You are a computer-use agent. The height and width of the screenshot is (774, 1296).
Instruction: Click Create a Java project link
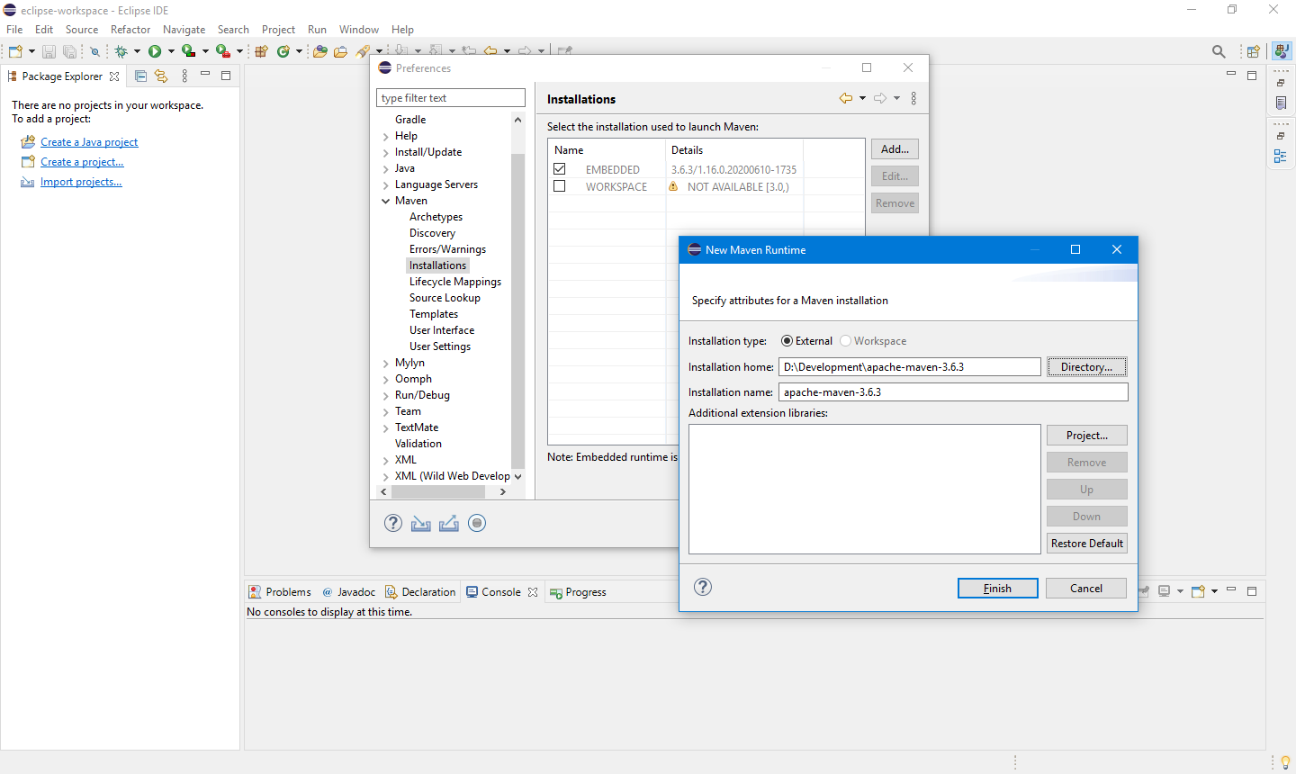click(89, 142)
